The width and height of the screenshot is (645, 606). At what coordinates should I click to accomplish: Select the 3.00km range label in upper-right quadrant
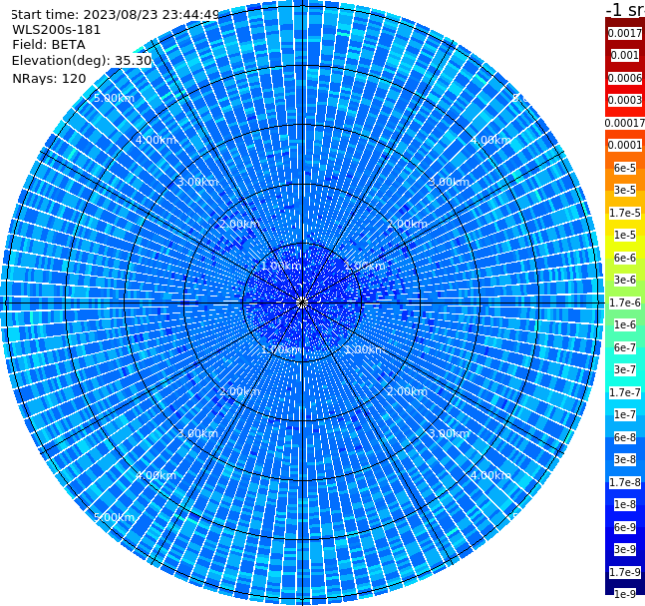449,182
